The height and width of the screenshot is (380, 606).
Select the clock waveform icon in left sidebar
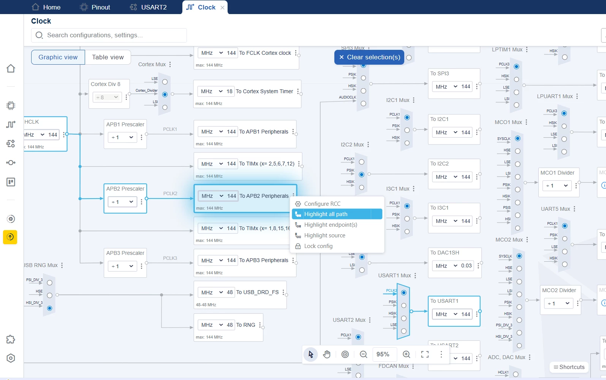(x=11, y=124)
